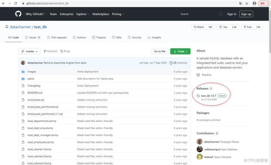This screenshot has width=271, height=165.
Task: Open the translate page icon in address bar
Action: point(241,3)
